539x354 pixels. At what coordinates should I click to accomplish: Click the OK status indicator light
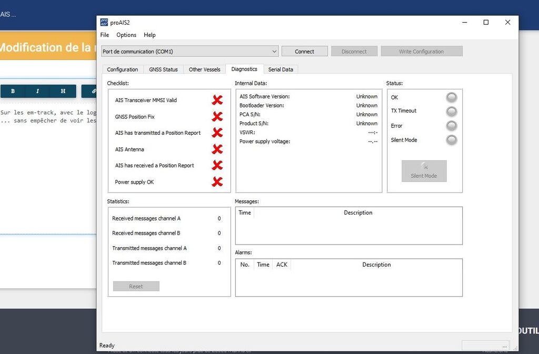[x=451, y=97]
